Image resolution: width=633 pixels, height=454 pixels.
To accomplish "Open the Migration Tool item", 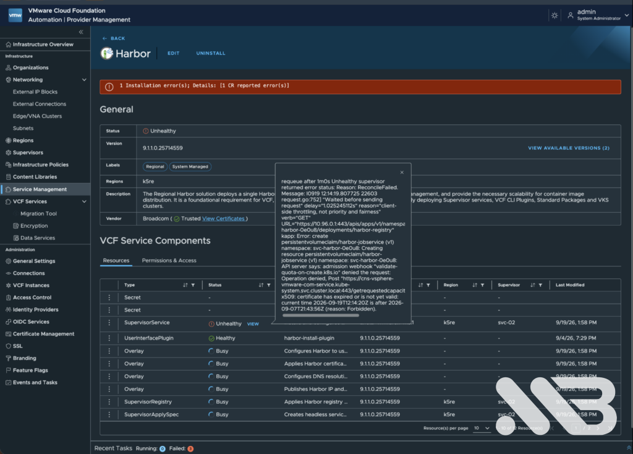I will [38, 213].
